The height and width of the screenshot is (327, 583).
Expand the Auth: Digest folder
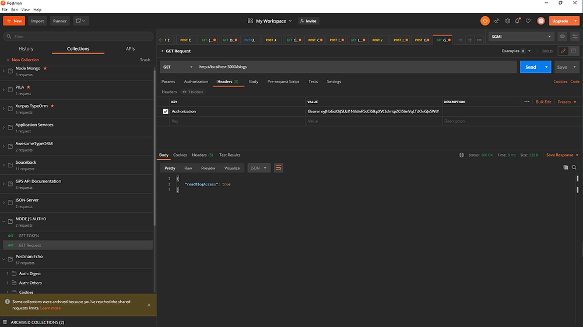[x=8, y=273]
